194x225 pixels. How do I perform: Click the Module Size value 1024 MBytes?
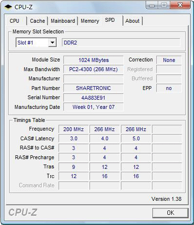coord(93,60)
